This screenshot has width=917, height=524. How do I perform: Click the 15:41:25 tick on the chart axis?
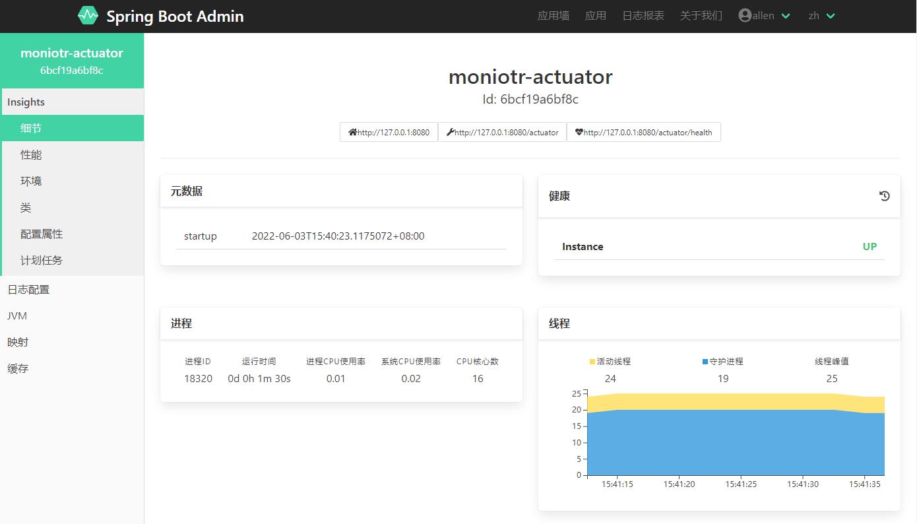pyautogui.click(x=741, y=484)
